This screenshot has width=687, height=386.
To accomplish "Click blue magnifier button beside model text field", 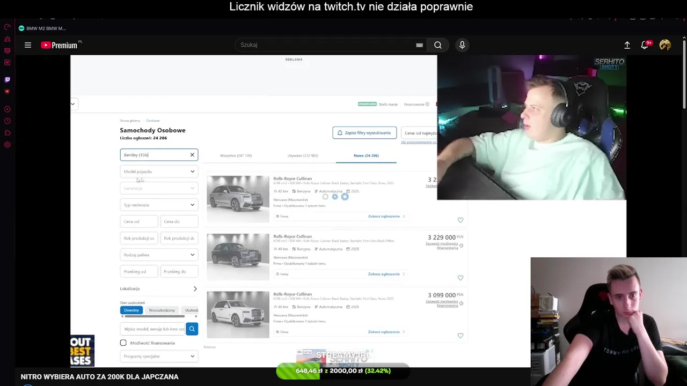I will tap(192, 329).
